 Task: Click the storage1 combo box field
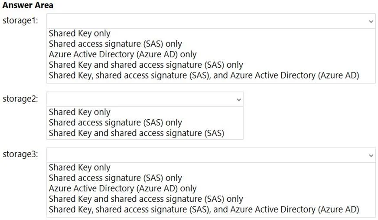pyautogui.click(x=211, y=21)
